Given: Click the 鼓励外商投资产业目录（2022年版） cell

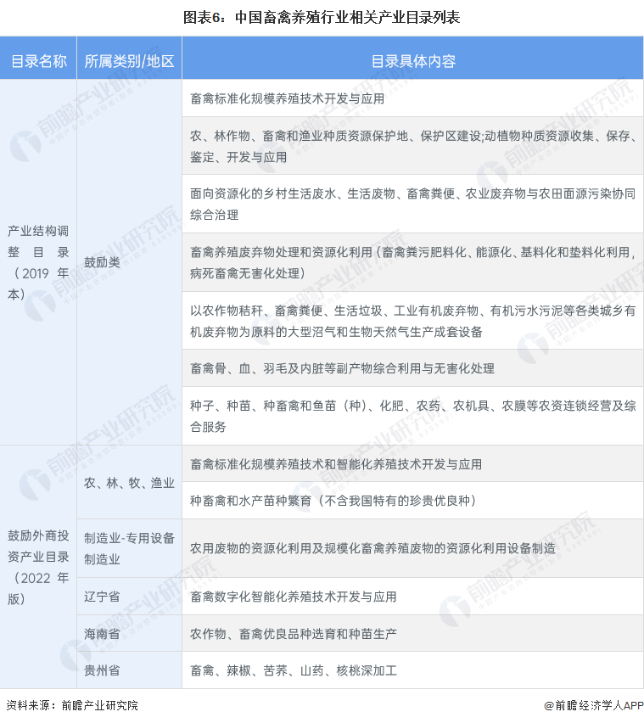Looking at the screenshot, I should (38, 567).
